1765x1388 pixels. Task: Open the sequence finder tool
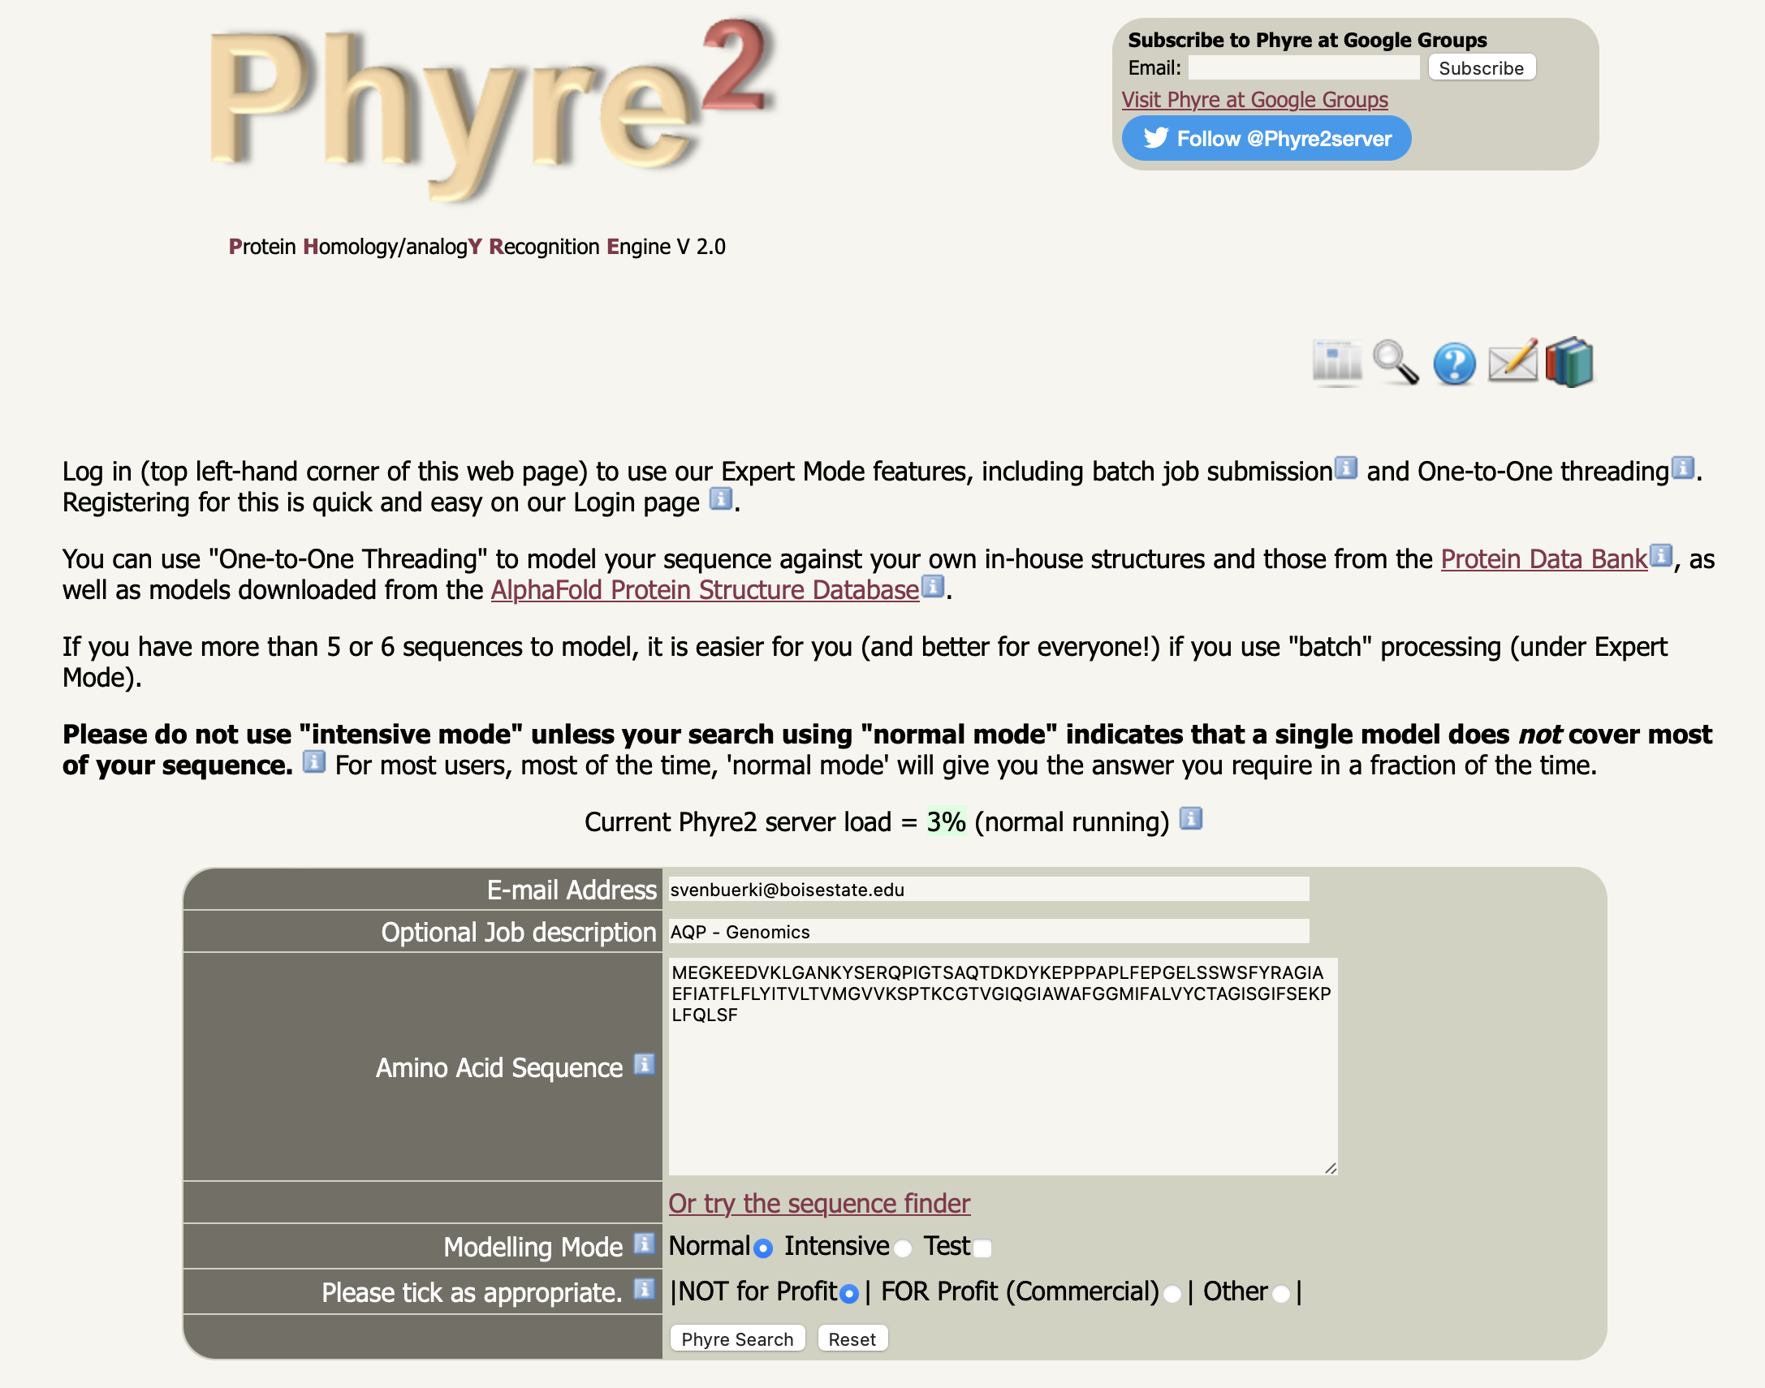pos(819,1202)
